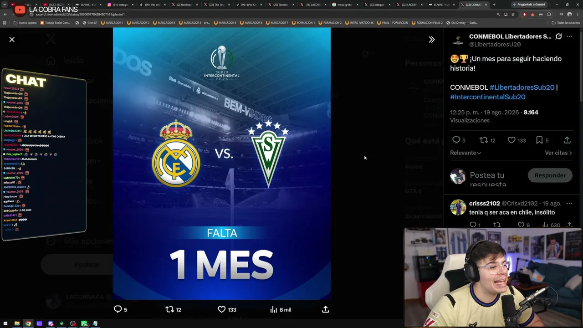Collapse the side panel with double chevron
583x328 pixels.
431,40
